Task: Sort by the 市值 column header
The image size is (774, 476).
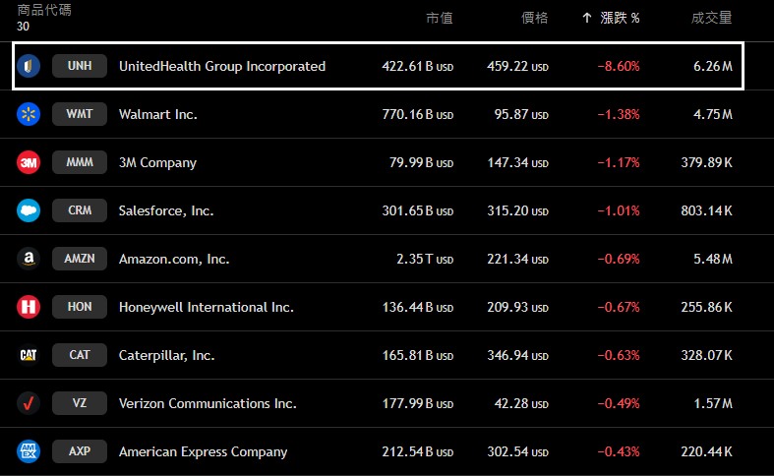Action: (x=439, y=18)
